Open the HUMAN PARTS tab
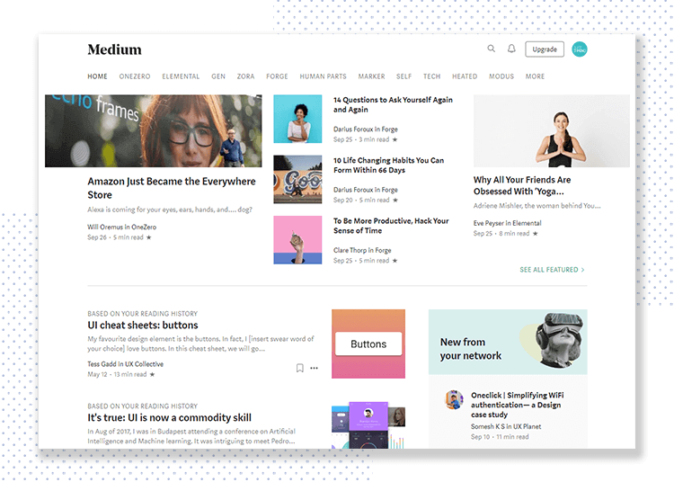 pyautogui.click(x=323, y=76)
